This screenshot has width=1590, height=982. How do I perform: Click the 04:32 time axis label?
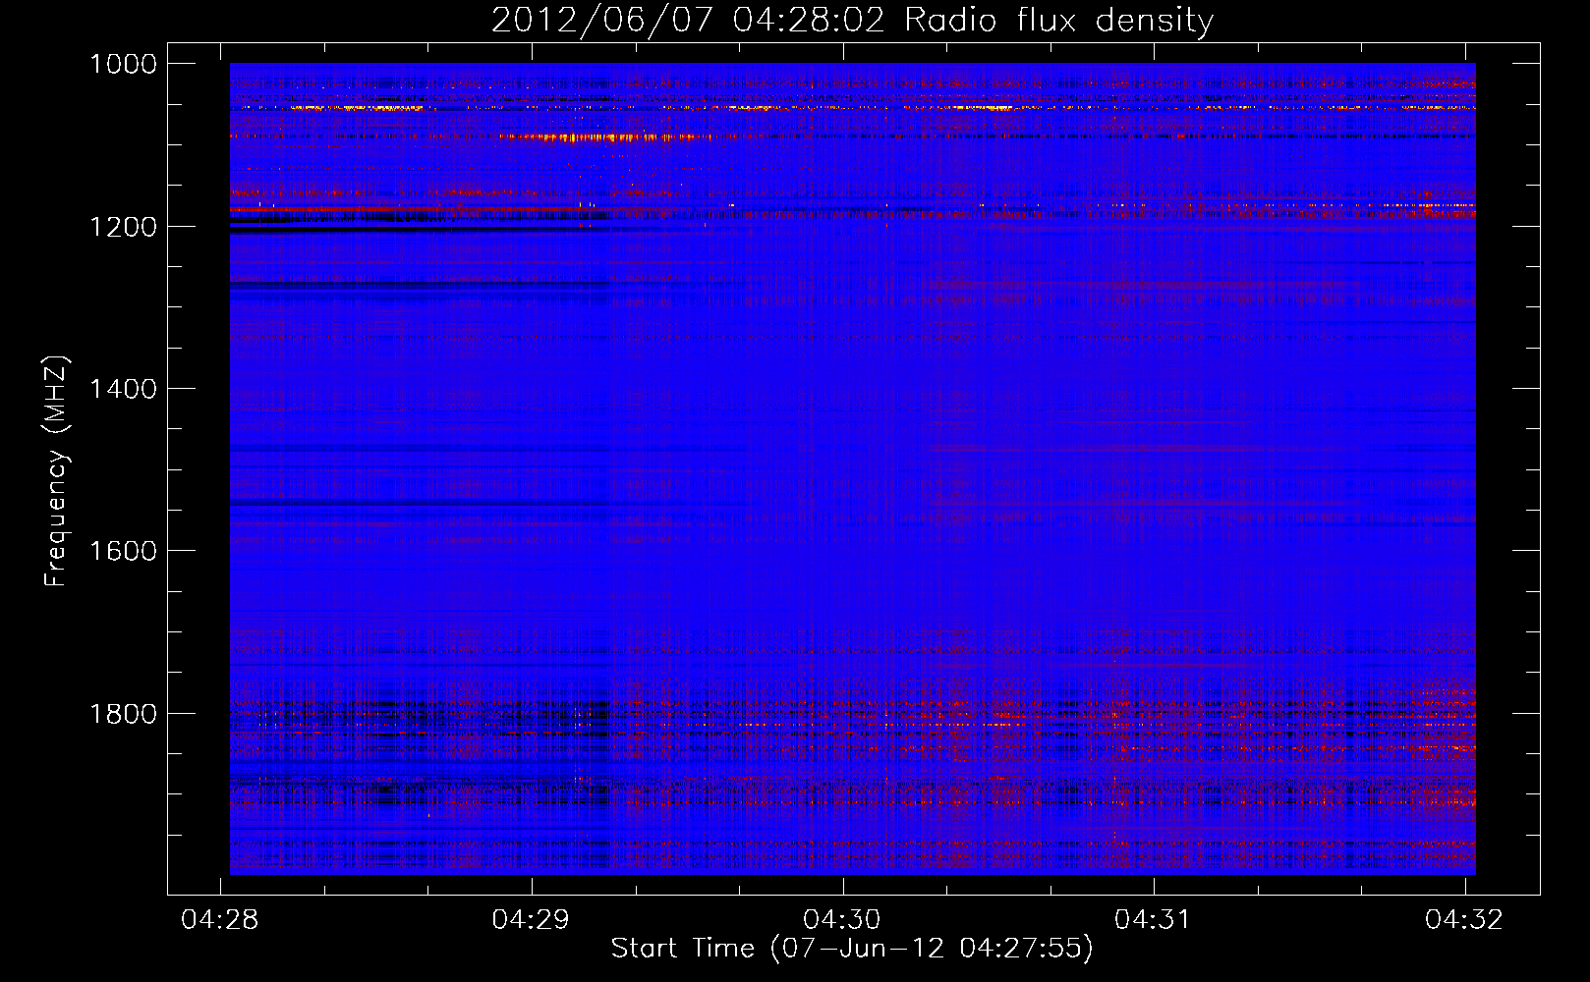(x=1464, y=919)
